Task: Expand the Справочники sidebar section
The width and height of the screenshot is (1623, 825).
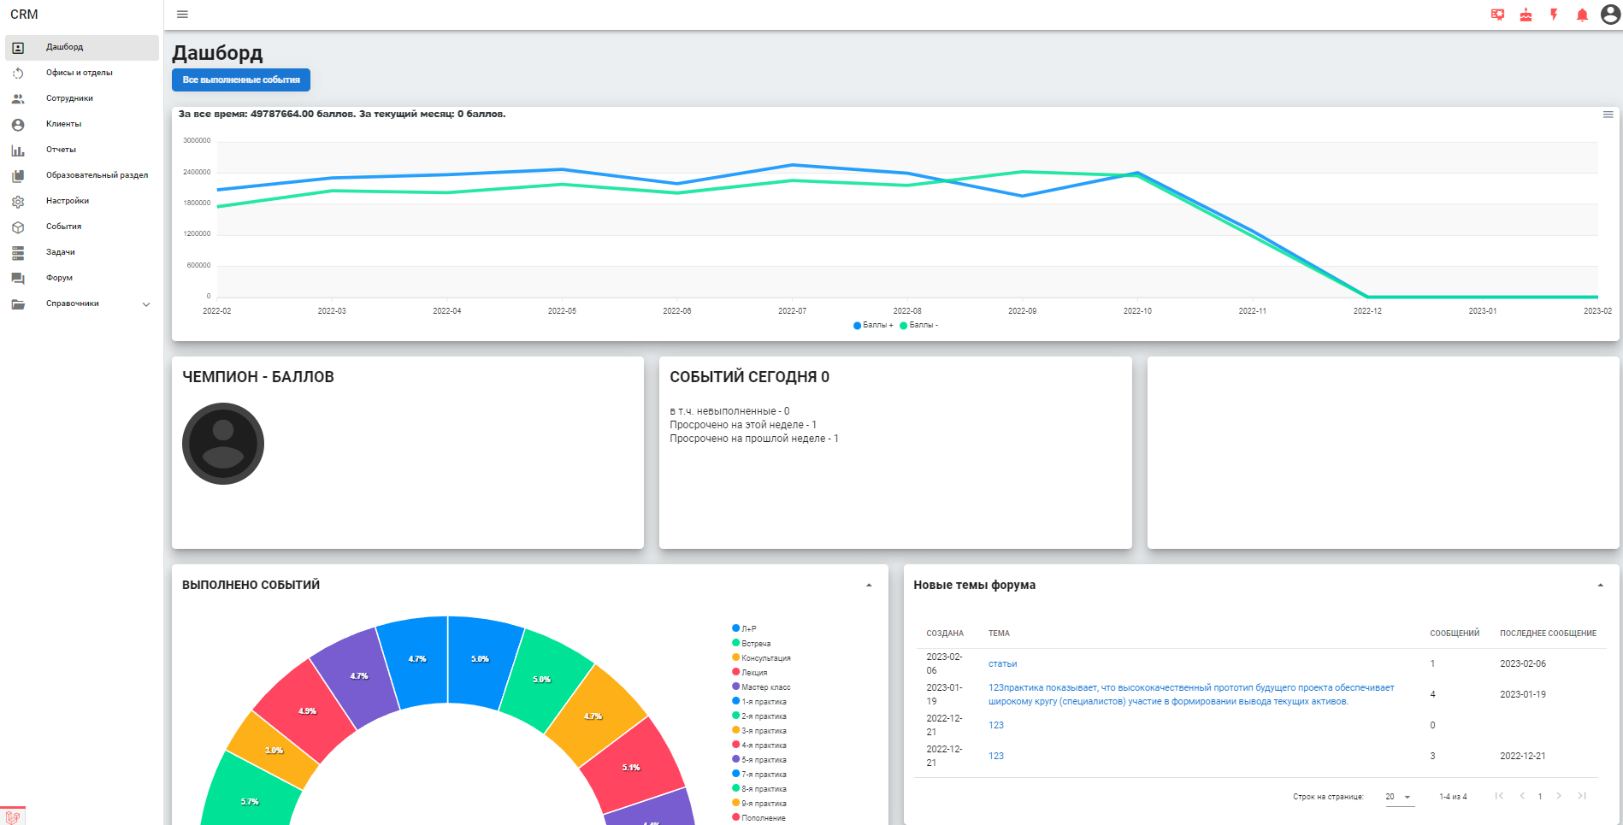Action: pos(82,303)
